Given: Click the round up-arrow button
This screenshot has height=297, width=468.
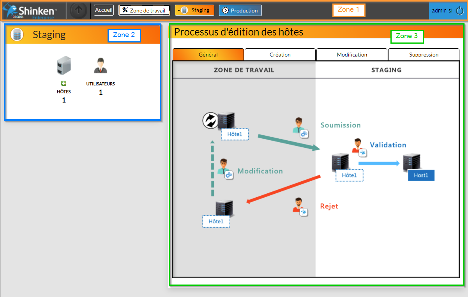Looking at the screenshot, I should click(x=78, y=11).
